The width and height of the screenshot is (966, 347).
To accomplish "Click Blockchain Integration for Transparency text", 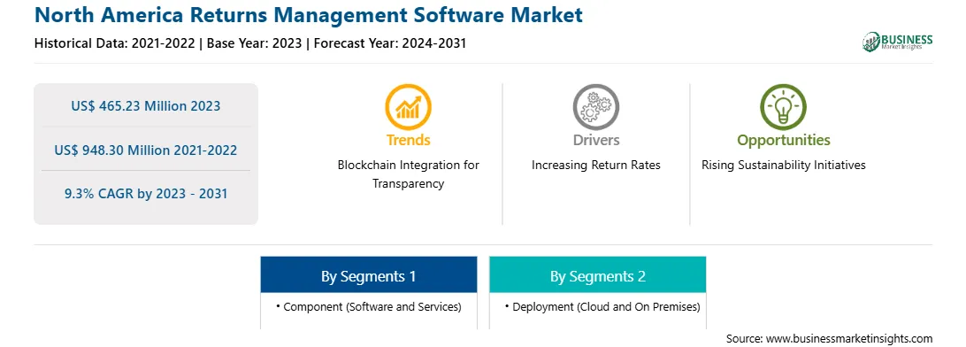I will [x=408, y=174].
